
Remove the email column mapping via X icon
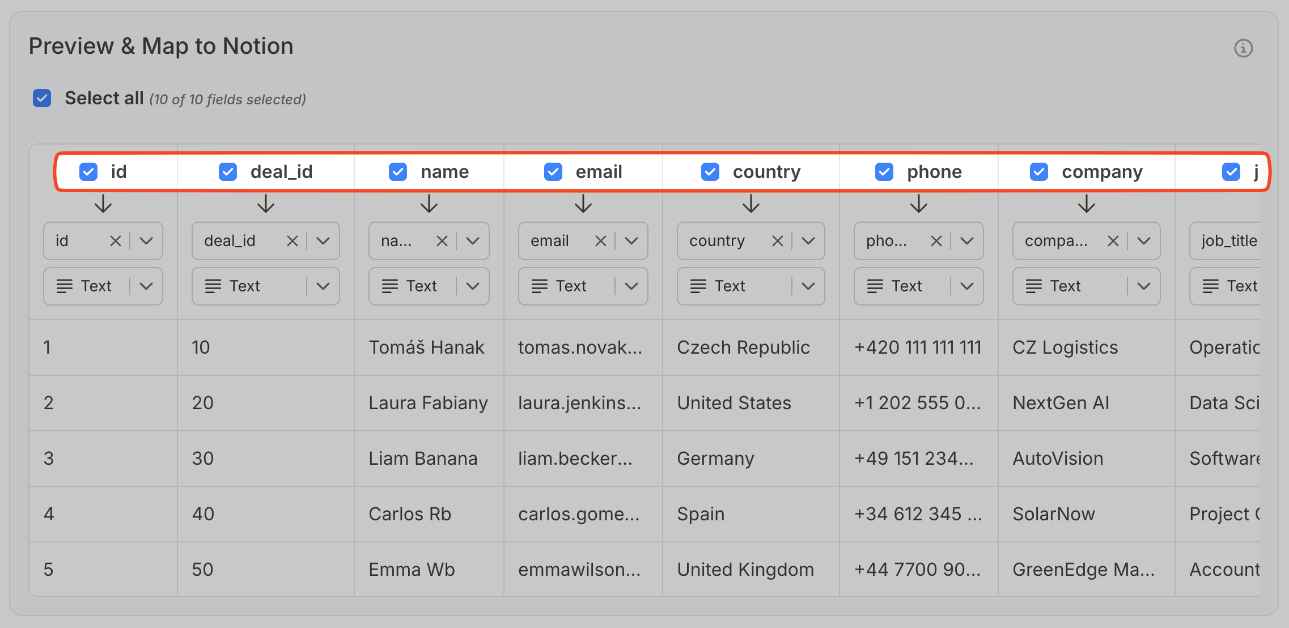point(601,240)
